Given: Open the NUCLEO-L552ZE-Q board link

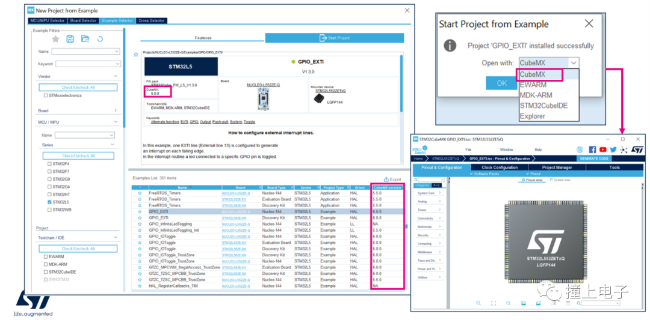Looking at the screenshot, I should pos(263,85).
